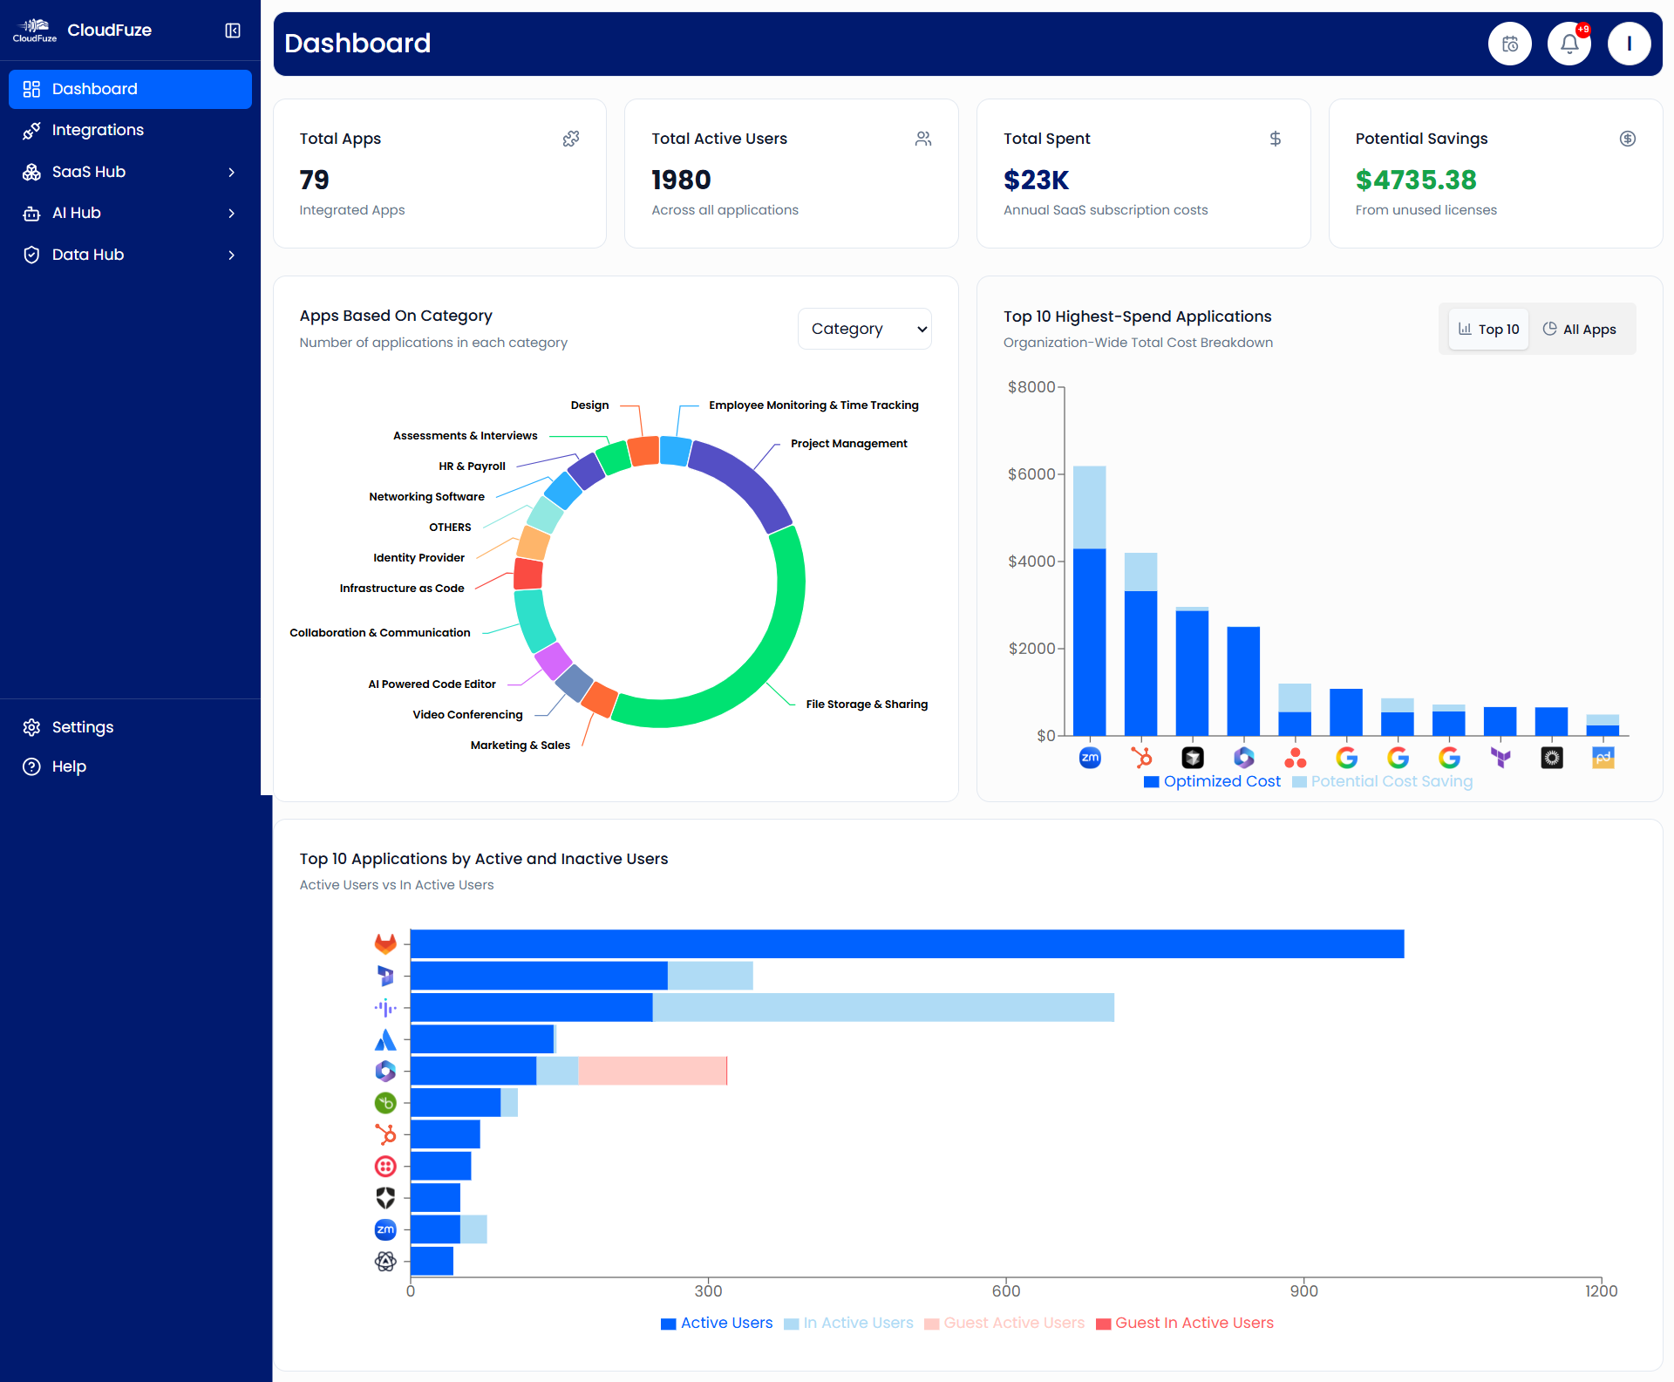Collapse the sidebar using the panel icon

(x=233, y=31)
